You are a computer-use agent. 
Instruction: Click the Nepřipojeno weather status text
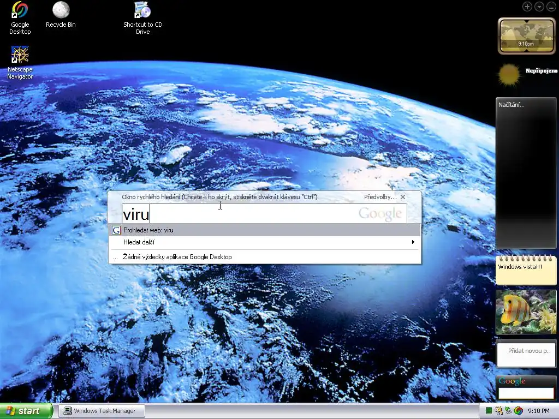coord(541,70)
